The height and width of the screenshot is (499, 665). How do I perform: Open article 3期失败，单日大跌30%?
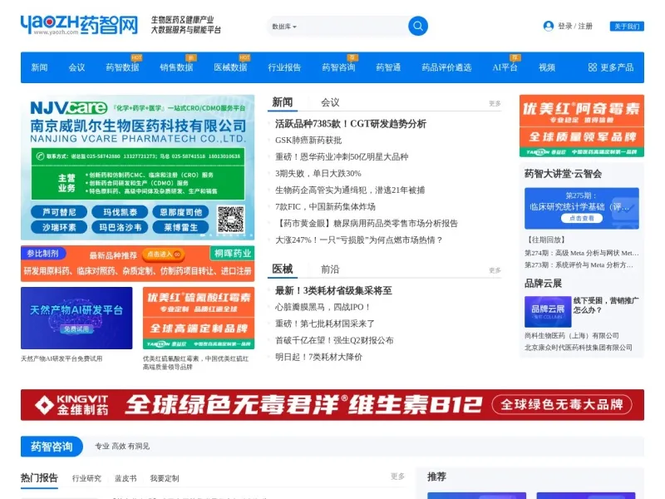pyautogui.click(x=318, y=174)
